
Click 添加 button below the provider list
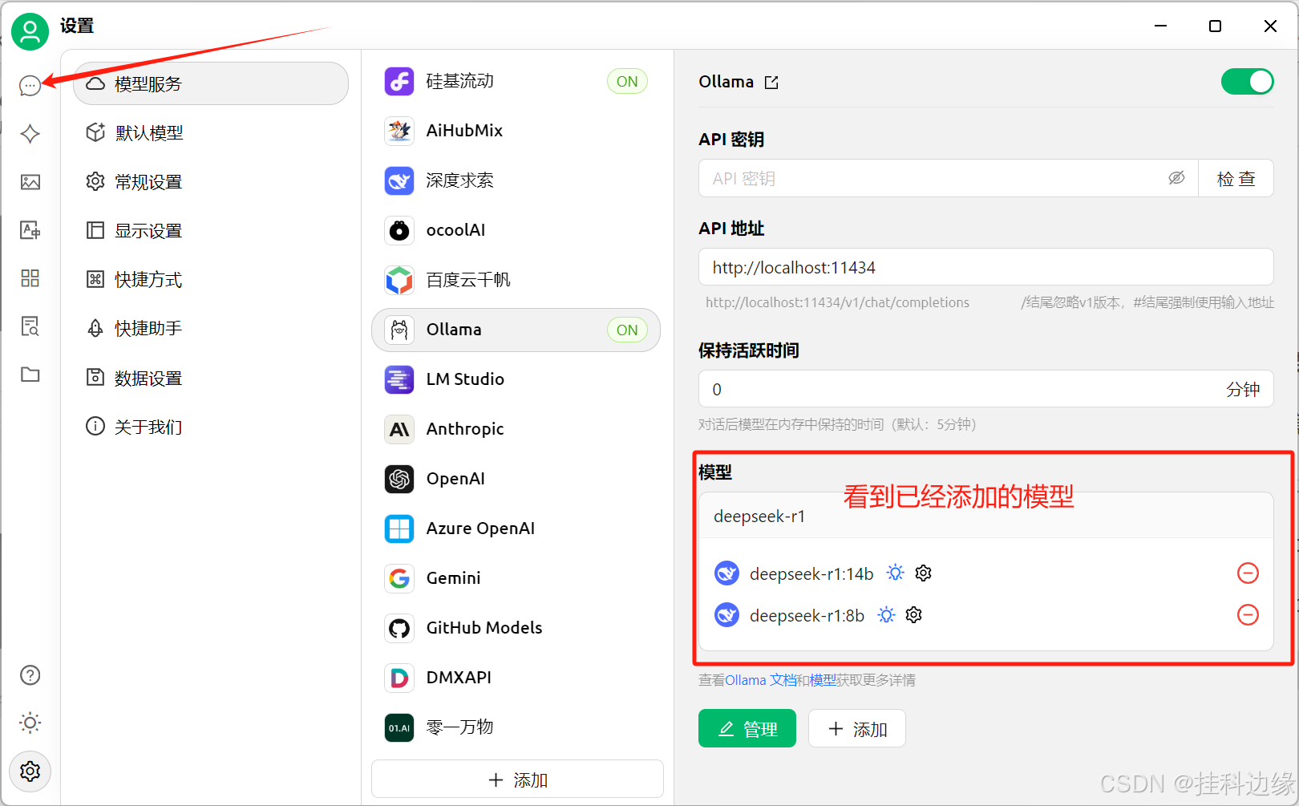coord(517,780)
